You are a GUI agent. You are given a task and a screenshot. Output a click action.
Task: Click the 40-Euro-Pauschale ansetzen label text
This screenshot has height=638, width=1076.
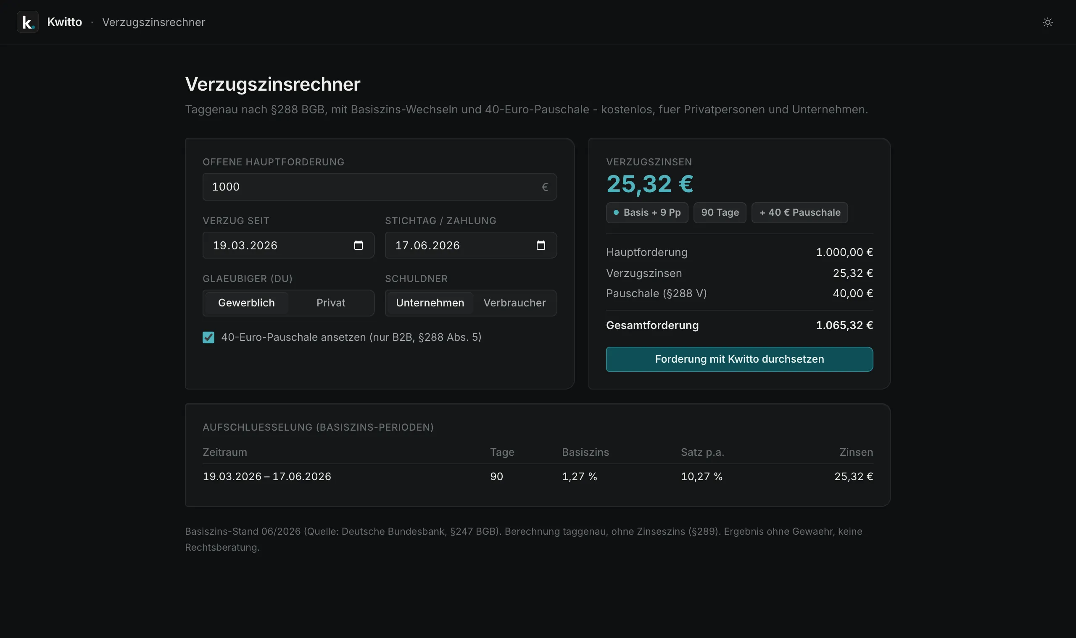[351, 337]
